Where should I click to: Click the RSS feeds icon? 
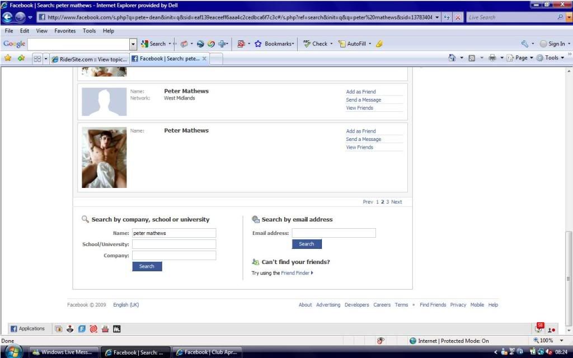click(472, 58)
